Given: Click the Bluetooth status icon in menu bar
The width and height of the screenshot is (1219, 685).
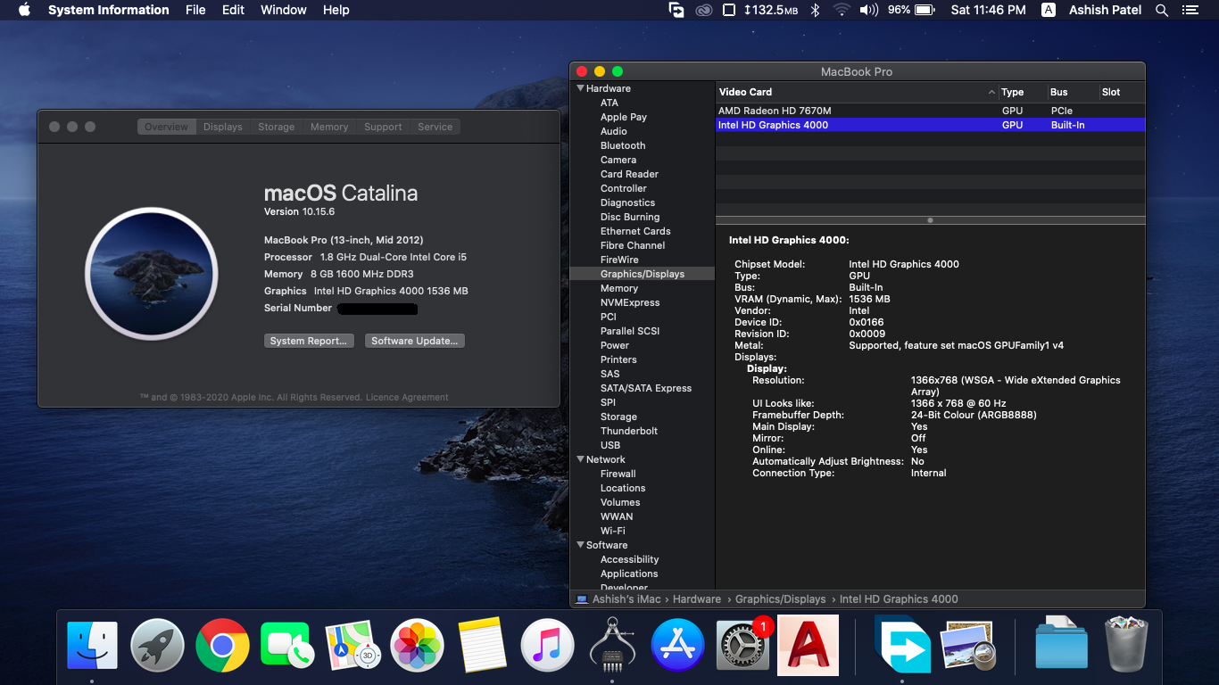Looking at the screenshot, I should (x=815, y=10).
